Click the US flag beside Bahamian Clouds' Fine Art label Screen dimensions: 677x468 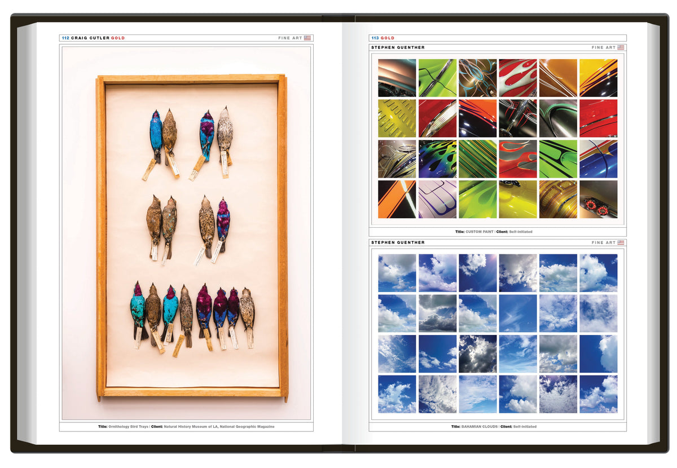tap(621, 242)
